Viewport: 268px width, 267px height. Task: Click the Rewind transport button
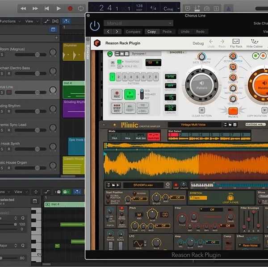[23, 8]
